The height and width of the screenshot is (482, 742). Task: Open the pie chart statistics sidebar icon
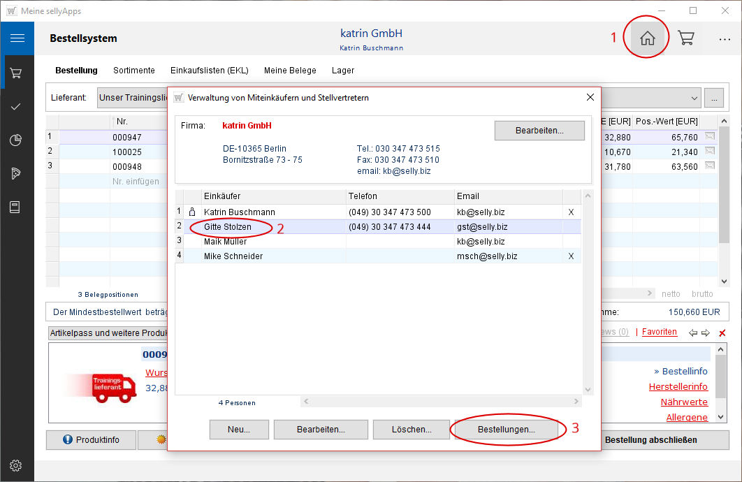tap(17, 140)
